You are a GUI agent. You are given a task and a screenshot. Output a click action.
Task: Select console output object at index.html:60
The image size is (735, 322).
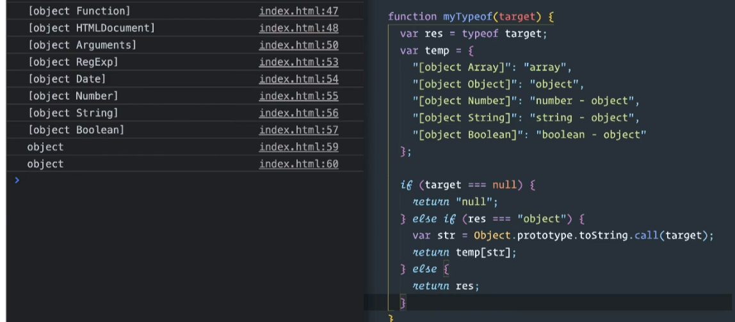pyautogui.click(x=45, y=164)
